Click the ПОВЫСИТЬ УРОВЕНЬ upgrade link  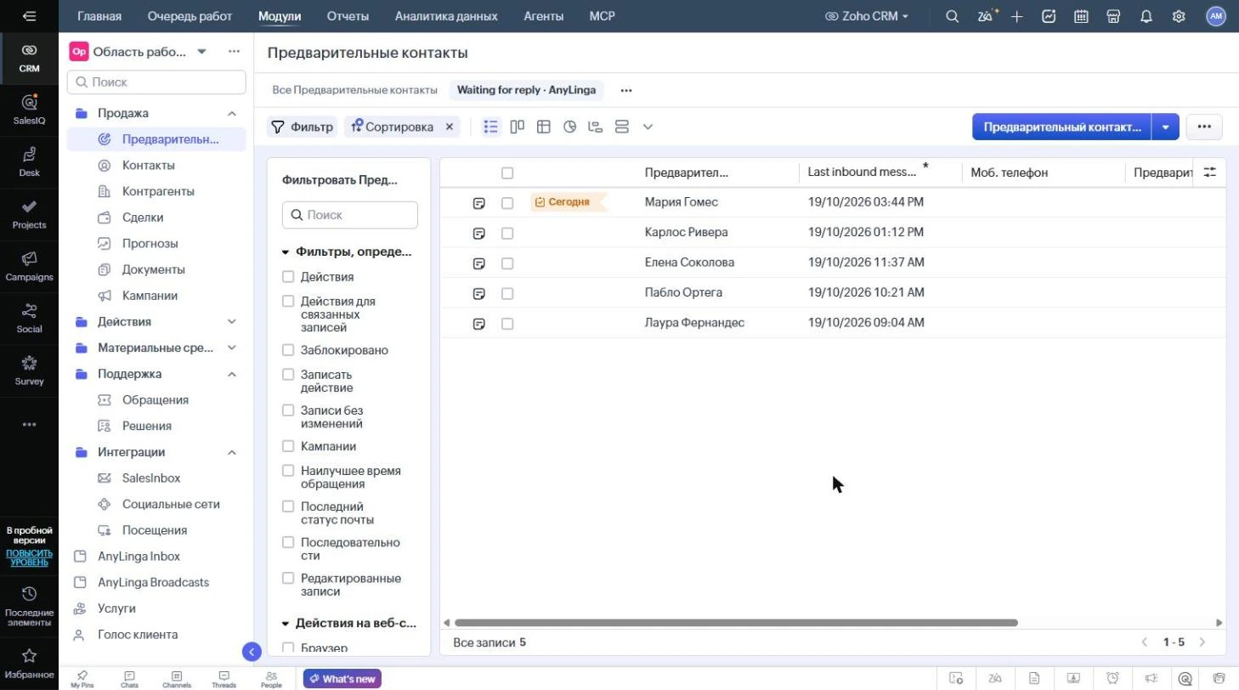pos(29,557)
